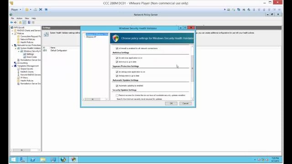Click the Network Access Protection tree icon

15,45
